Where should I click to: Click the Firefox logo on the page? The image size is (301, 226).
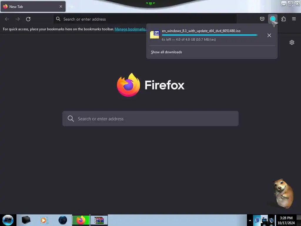(128, 85)
